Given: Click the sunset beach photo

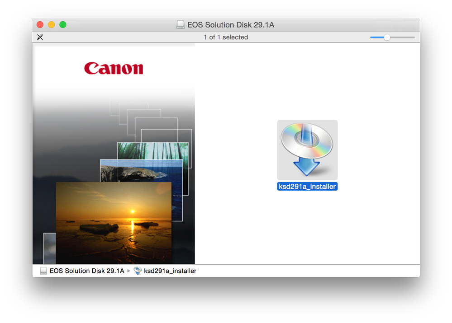Looking at the screenshot, I should (114, 221).
